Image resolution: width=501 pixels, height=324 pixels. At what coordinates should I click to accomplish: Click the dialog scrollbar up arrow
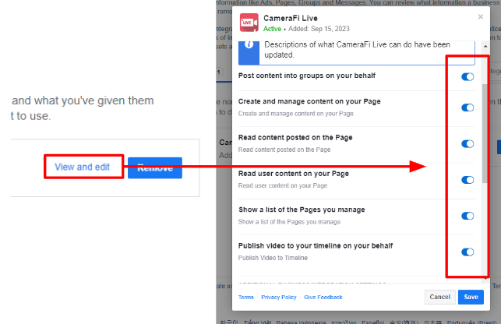tap(485, 46)
